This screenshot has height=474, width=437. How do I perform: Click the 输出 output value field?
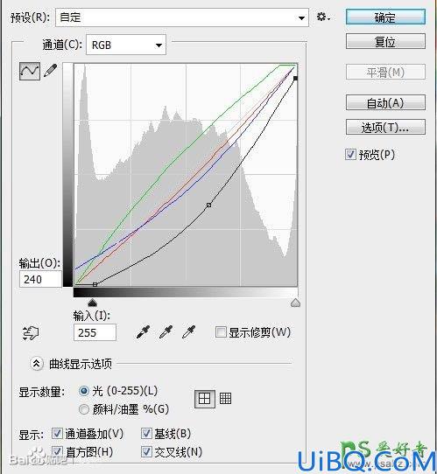pyautogui.click(x=40, y=279)
